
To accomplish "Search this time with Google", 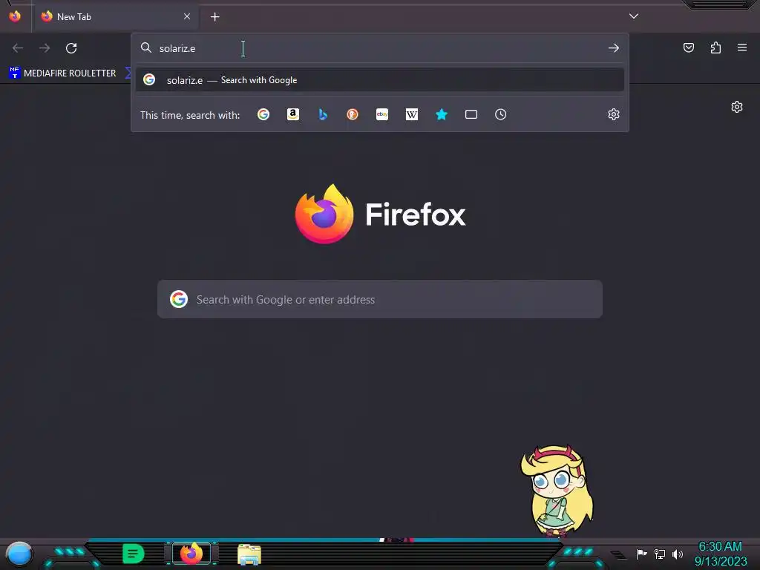I will (x=263, y=114).
